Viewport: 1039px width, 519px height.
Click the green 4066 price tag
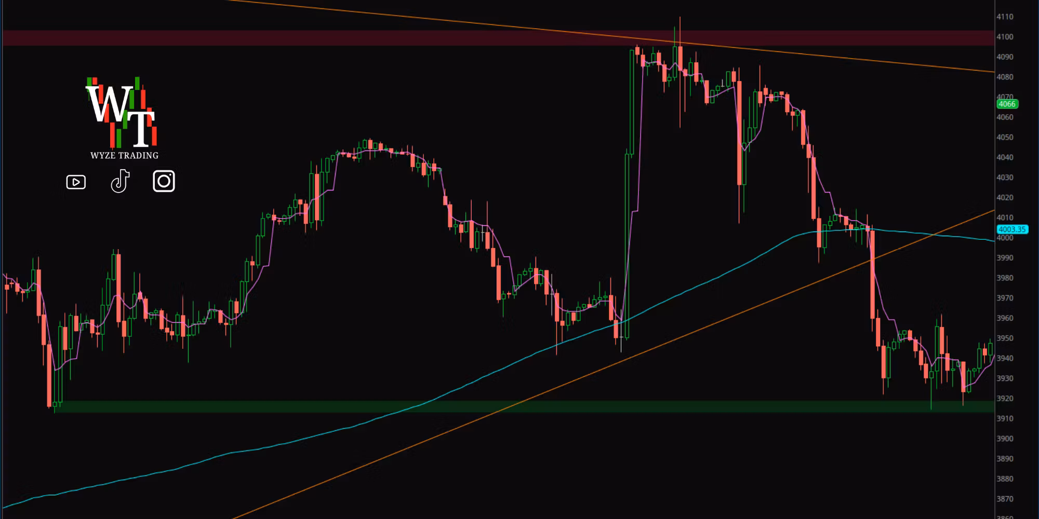pyautogui.click(x=1007, y=104)
